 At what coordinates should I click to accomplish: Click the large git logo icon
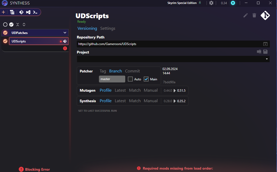pos(265,15)
